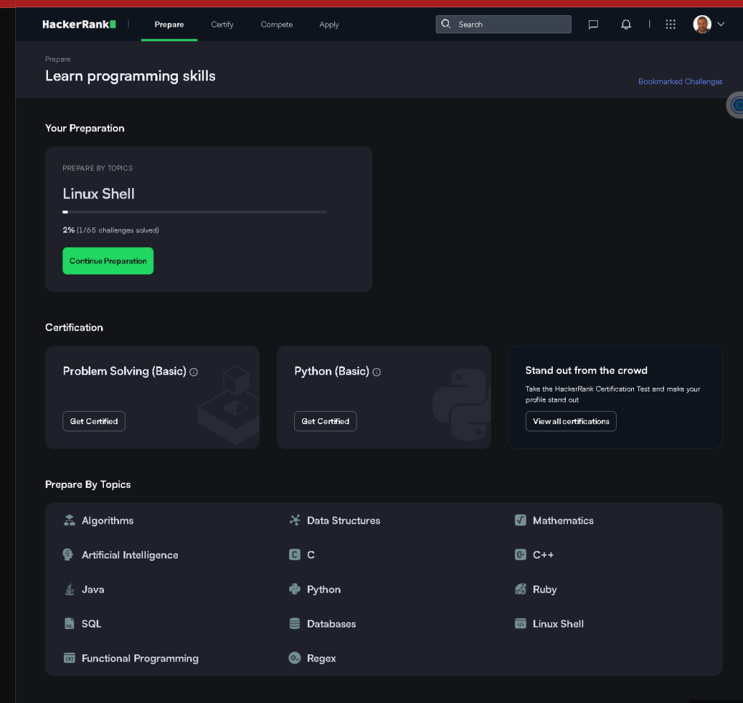Click the C language topic icon
Viewport: 743px width, 703px height.
point(295,555)
